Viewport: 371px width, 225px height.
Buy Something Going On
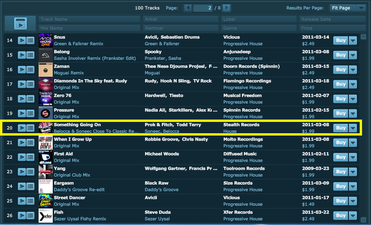point(341,128)
